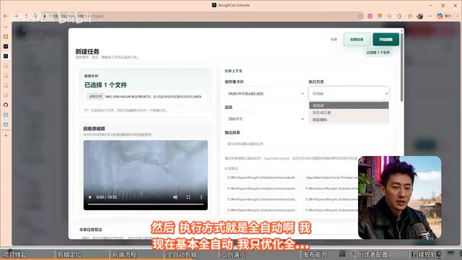Choose the 先生成方案 option
The width and height of the screenshot is (462, 260).
click(x=349, y=113)
